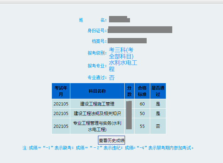Click the 分数 column header
Image resolution: width=223 pixels, height=163 pixels.
[129, 91]
